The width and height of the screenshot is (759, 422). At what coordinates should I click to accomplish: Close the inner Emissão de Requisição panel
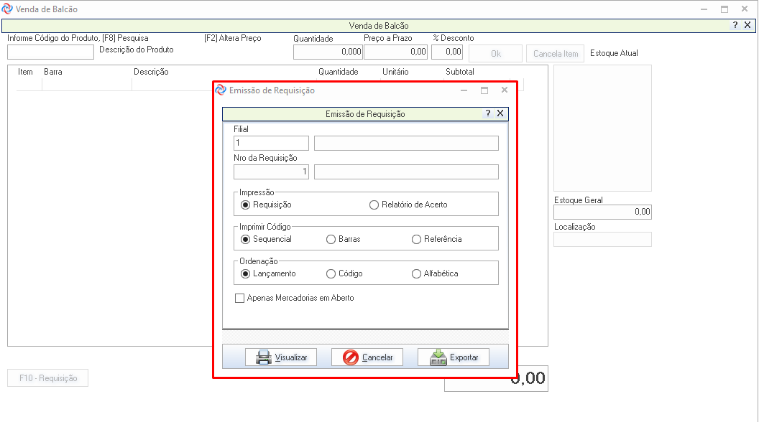click(x=500, y=113)
